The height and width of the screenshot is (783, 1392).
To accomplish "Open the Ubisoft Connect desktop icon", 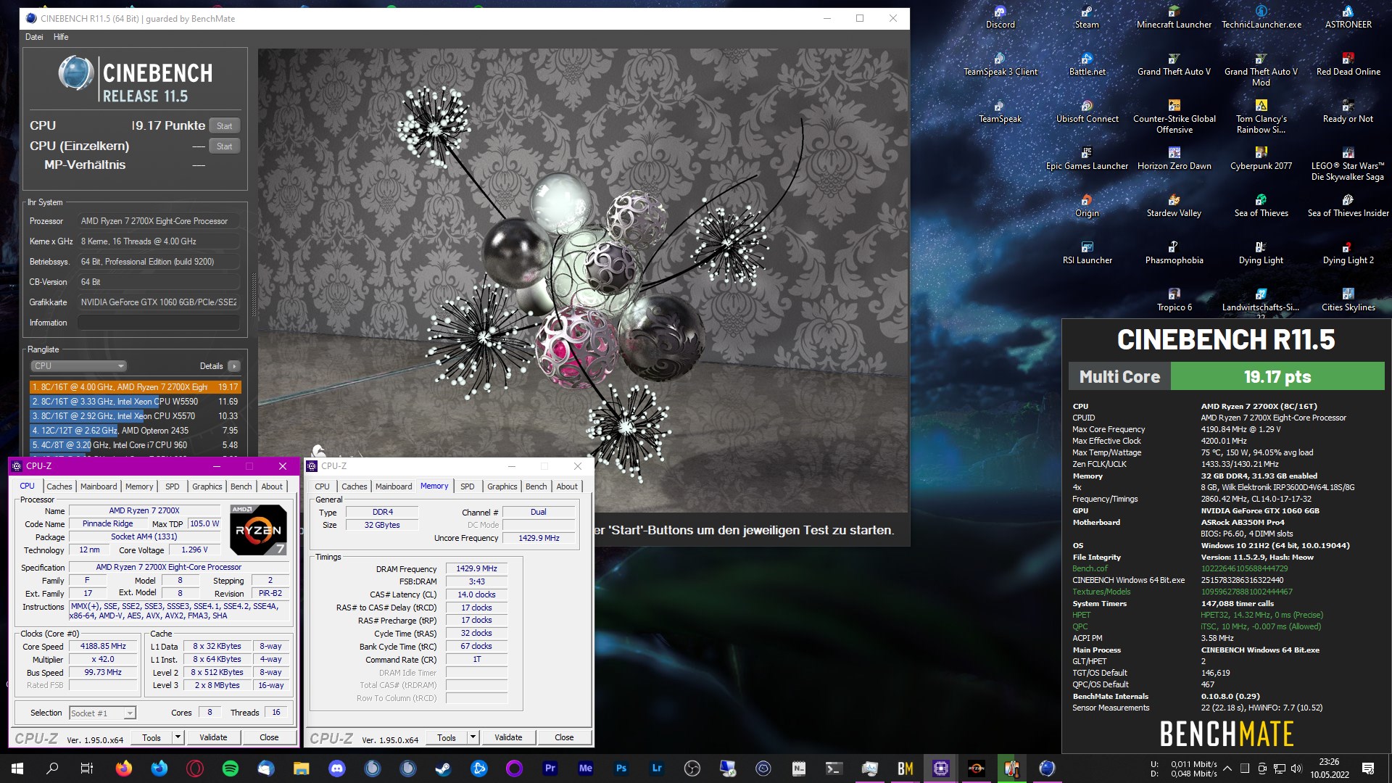I will [x=1087, y=111].
